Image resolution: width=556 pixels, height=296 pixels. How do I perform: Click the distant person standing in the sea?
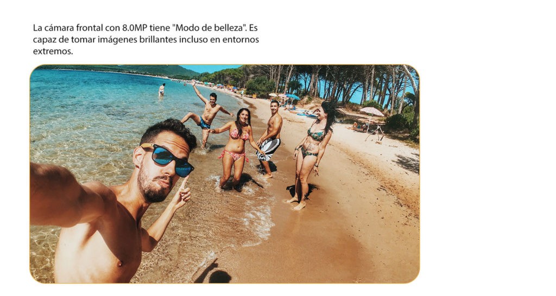[x=162, y=89]
